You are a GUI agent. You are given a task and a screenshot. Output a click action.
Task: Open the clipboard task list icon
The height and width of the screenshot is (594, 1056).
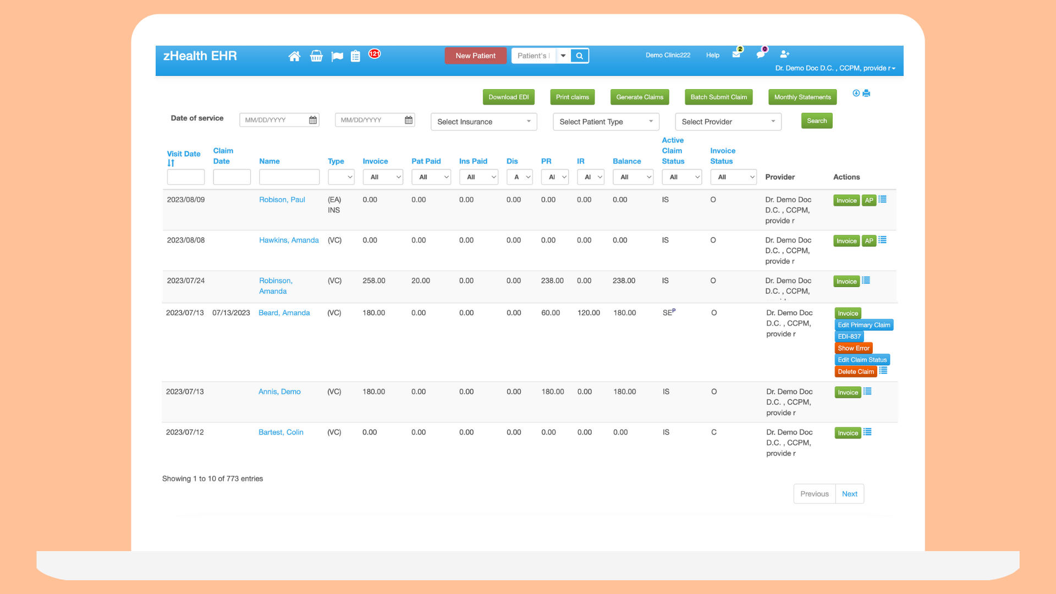tap(355, 56)
